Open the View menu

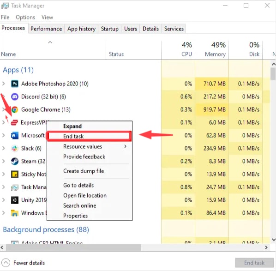pyautogui.click(x=47, y=17)
